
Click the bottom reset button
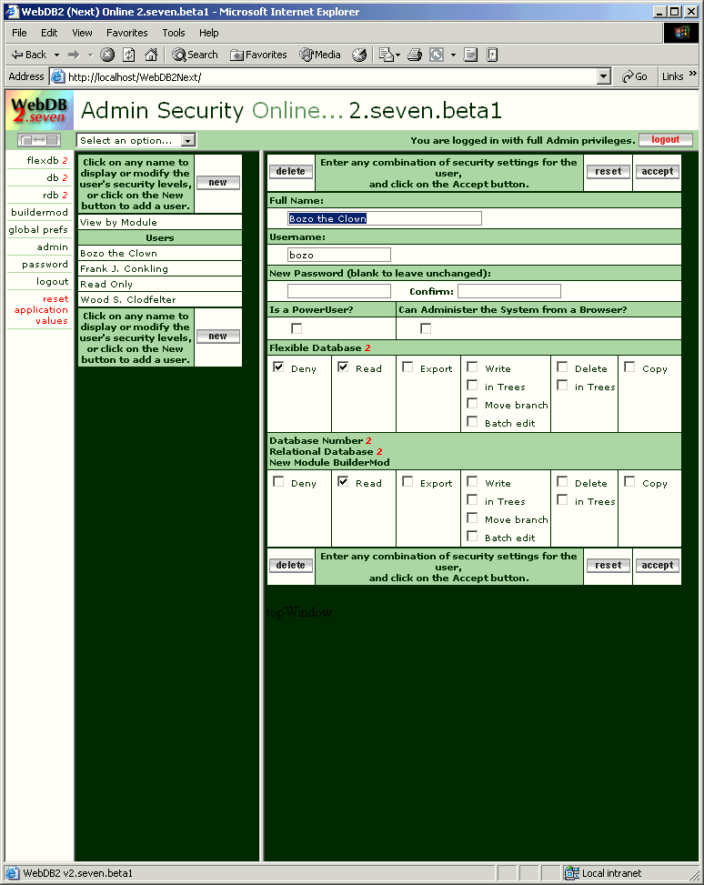click(608, 565)
